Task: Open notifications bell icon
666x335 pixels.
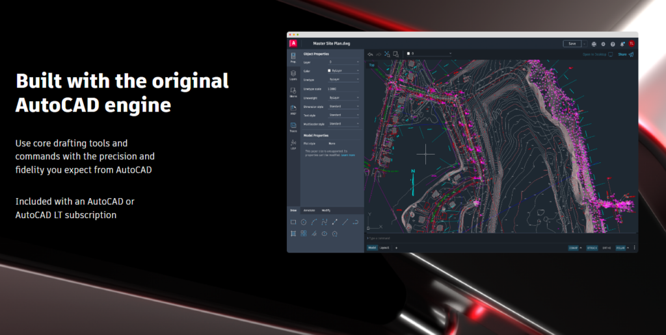Action: tap(622, 43)
